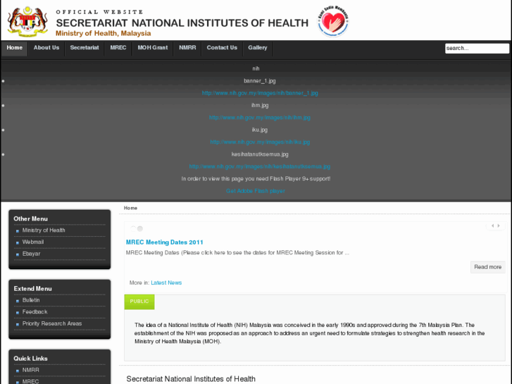Open the ihm.jpg image URL link
This screenshot has width=512, height=384.
coord(260,118)
